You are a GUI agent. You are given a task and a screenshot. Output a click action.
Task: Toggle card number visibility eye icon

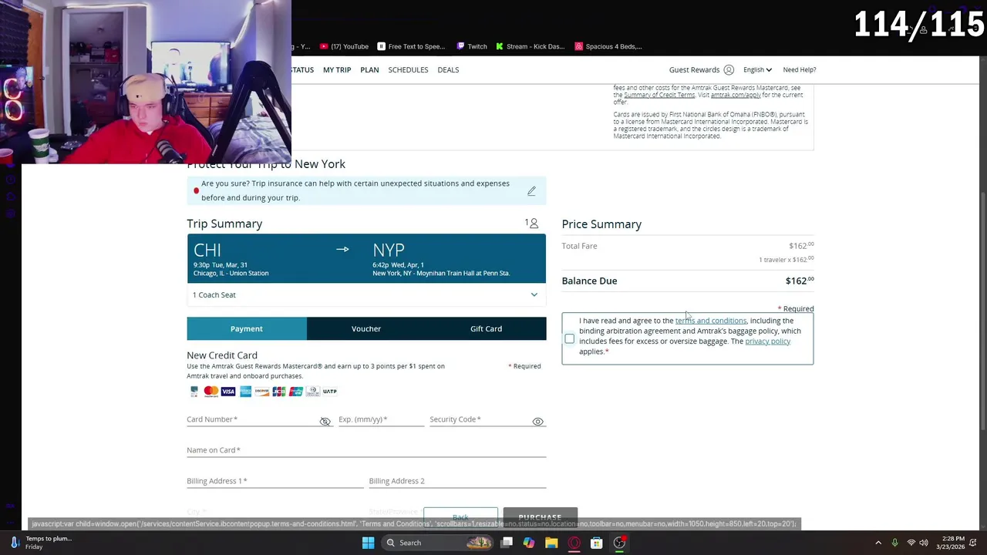(x=325, y=422)
